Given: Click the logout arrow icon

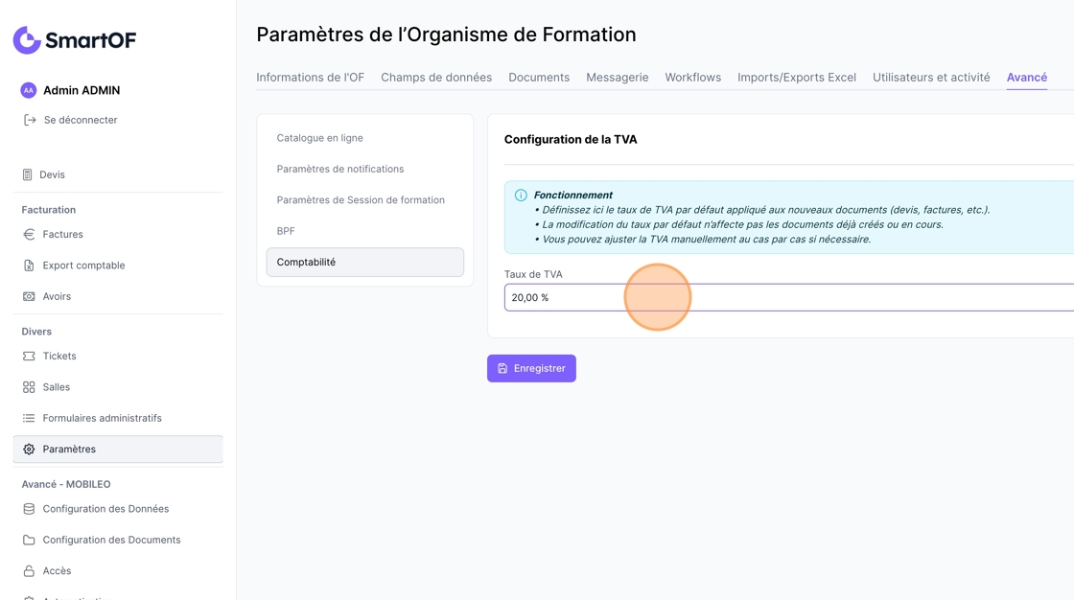Looking at the screenshot, I should [x=30, y=120].
